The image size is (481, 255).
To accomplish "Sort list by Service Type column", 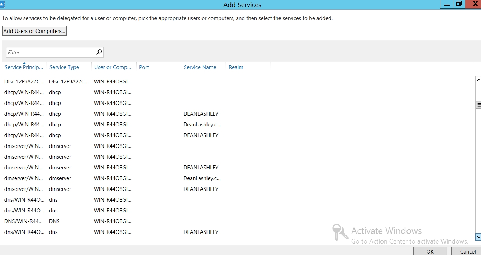I will click(x=64, y=67).
